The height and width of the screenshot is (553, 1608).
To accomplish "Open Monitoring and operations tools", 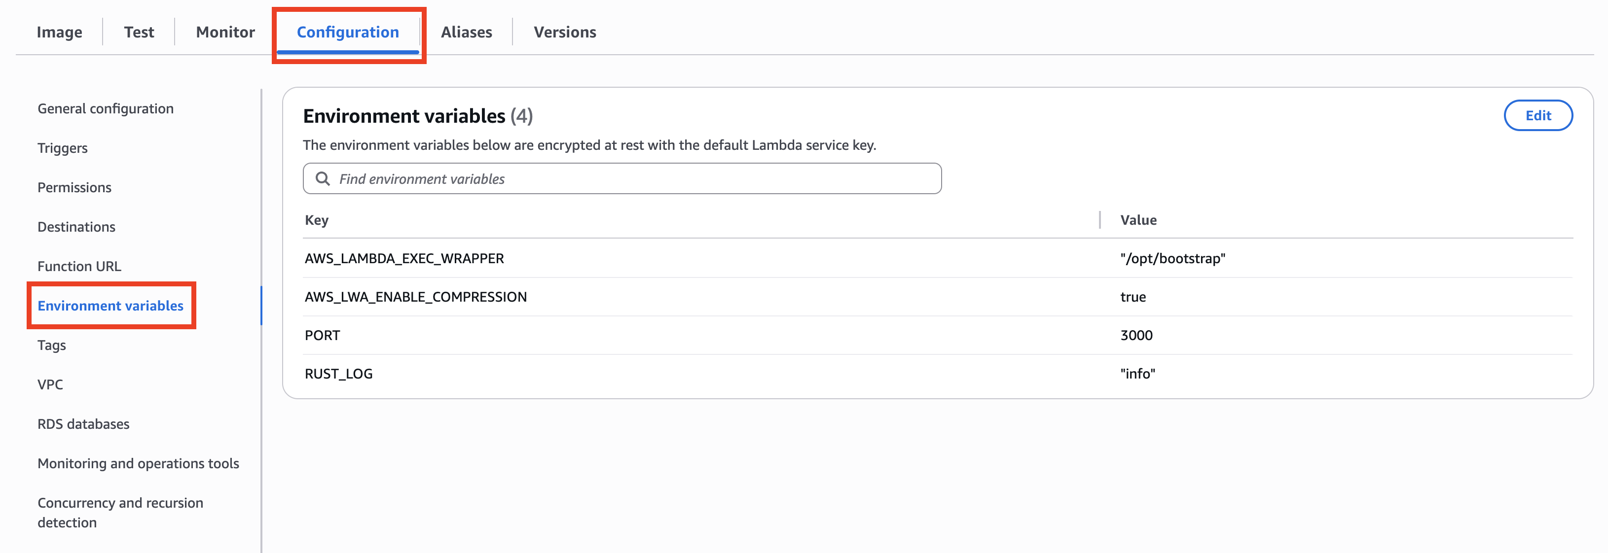I will (x=138, y=463).
